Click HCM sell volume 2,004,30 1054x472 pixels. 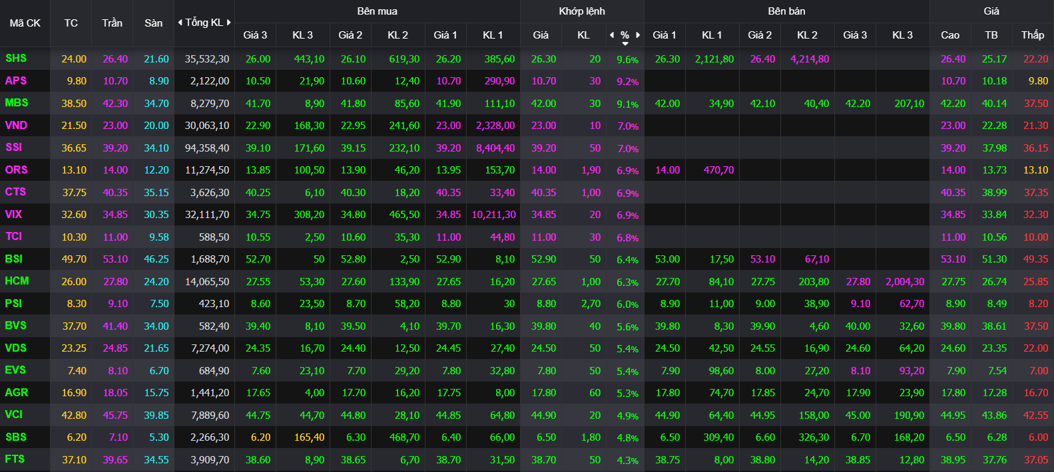pyautogui.click(x=905, y=282)
